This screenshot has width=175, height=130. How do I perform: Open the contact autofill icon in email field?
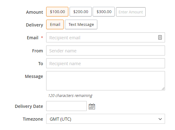click(160, 37)
